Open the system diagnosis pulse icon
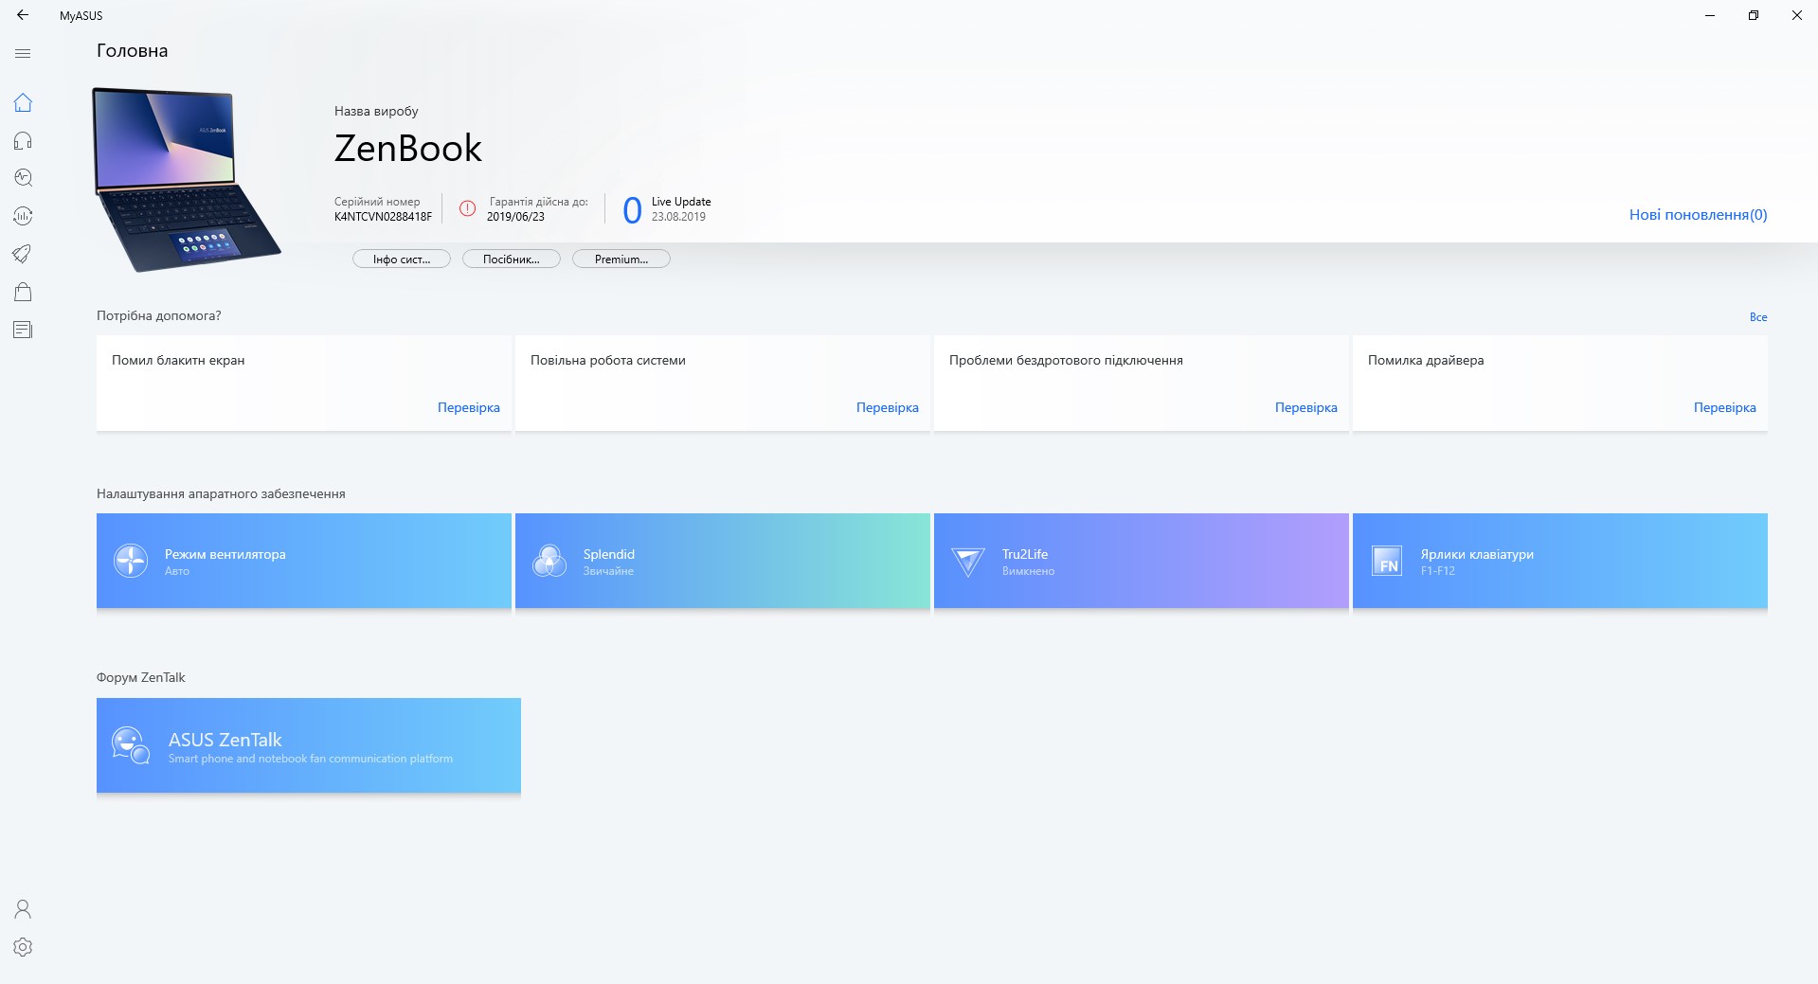Image resolution: width=1818 pixels, height=984 pixels. point(23,178)
